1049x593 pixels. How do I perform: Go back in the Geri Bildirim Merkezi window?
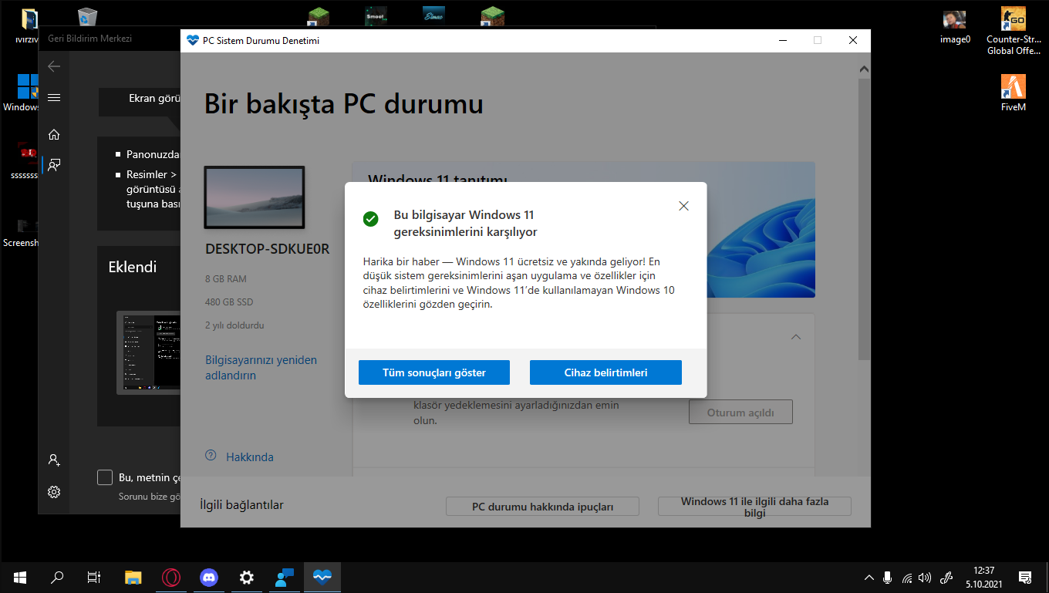[54, 66]
